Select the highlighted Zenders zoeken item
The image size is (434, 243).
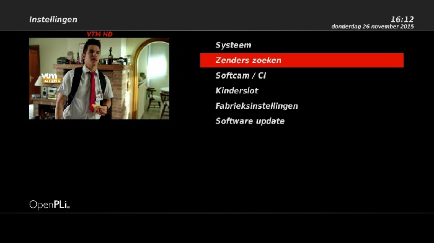click(302, 60)
